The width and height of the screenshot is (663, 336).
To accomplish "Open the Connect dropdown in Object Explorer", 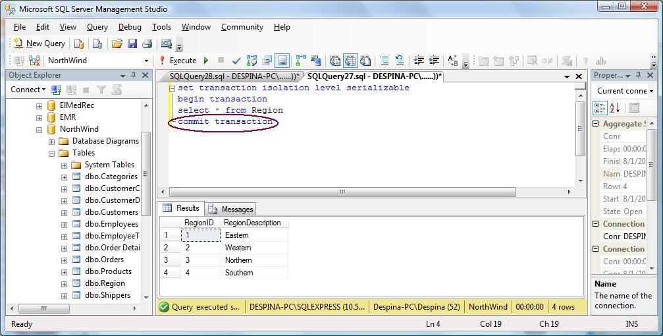I will click(x=28, y=90).
